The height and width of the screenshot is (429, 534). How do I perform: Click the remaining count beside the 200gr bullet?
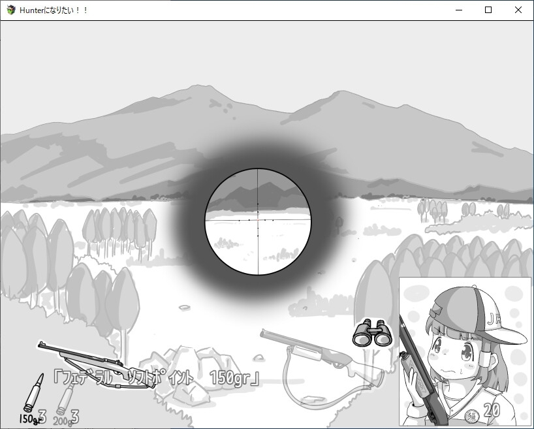coord(75,416)
